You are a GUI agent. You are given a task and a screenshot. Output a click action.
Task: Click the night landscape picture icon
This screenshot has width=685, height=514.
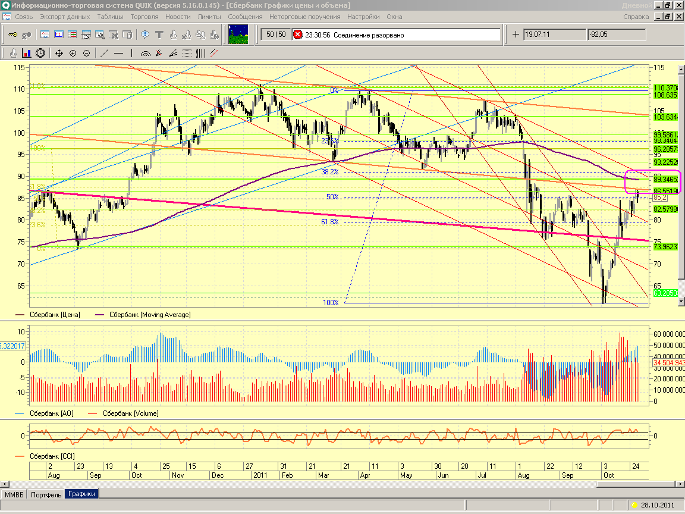tap(238, 34)
